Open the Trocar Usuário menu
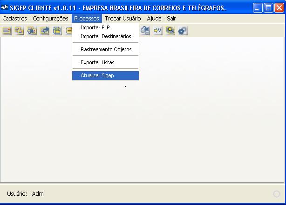286x206 pixels. 123,19
